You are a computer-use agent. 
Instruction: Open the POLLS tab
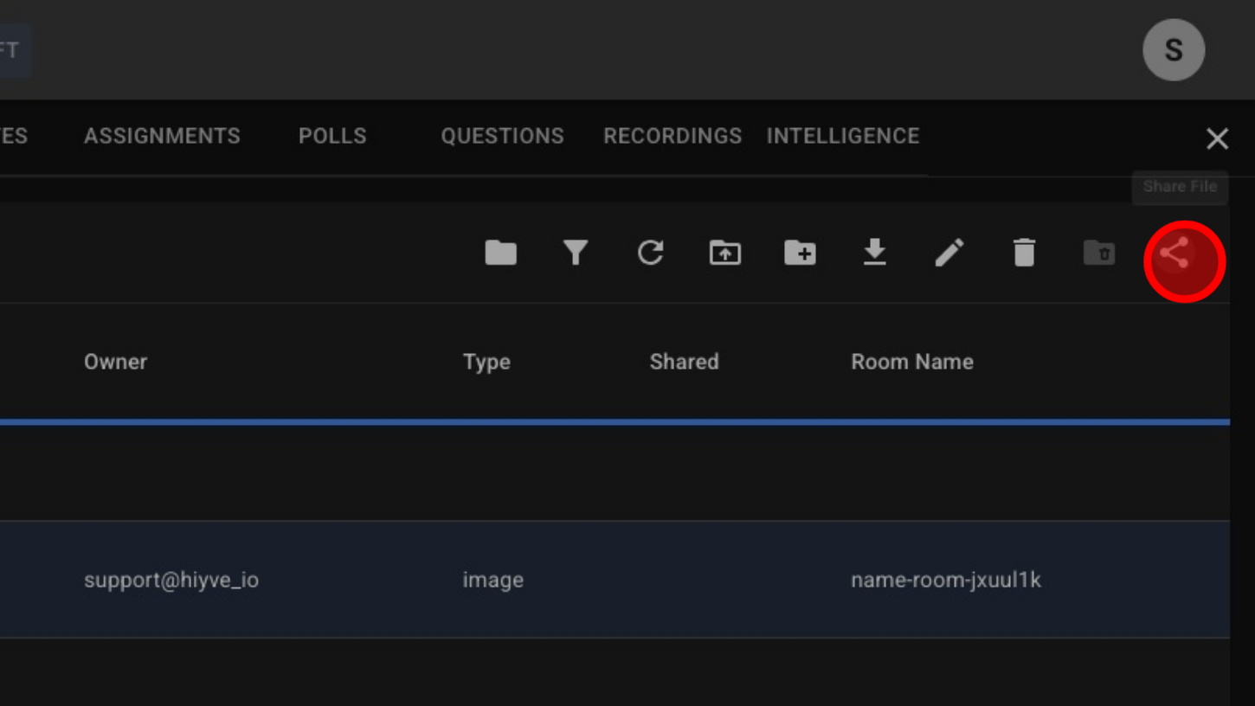(x=332, y=136)
